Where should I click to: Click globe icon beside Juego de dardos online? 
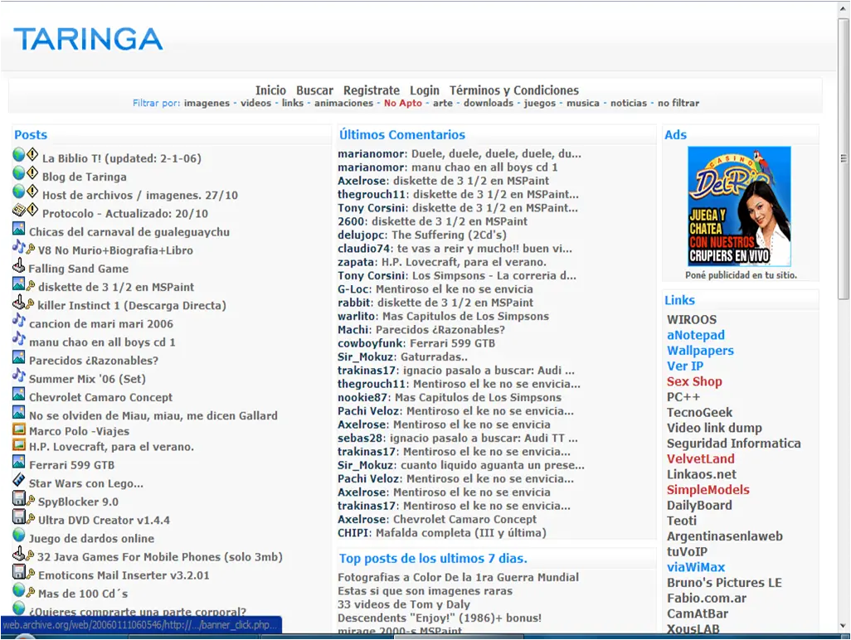[19, 536]
